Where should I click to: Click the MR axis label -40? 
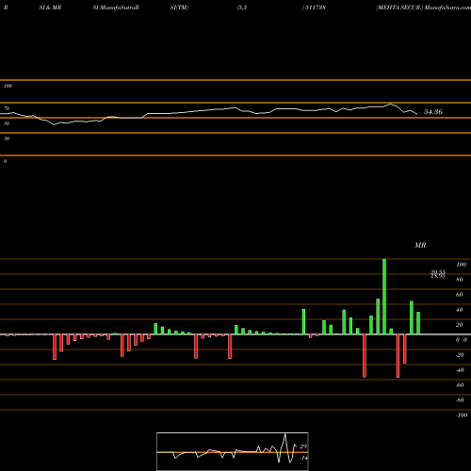460,370
